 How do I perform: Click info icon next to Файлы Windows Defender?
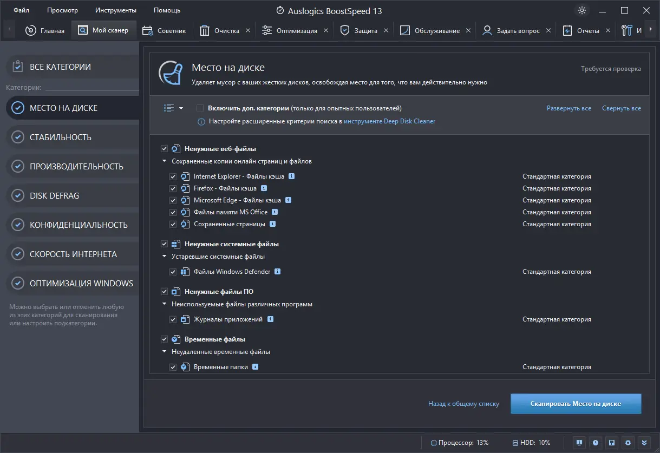click(x=277, y=272)
